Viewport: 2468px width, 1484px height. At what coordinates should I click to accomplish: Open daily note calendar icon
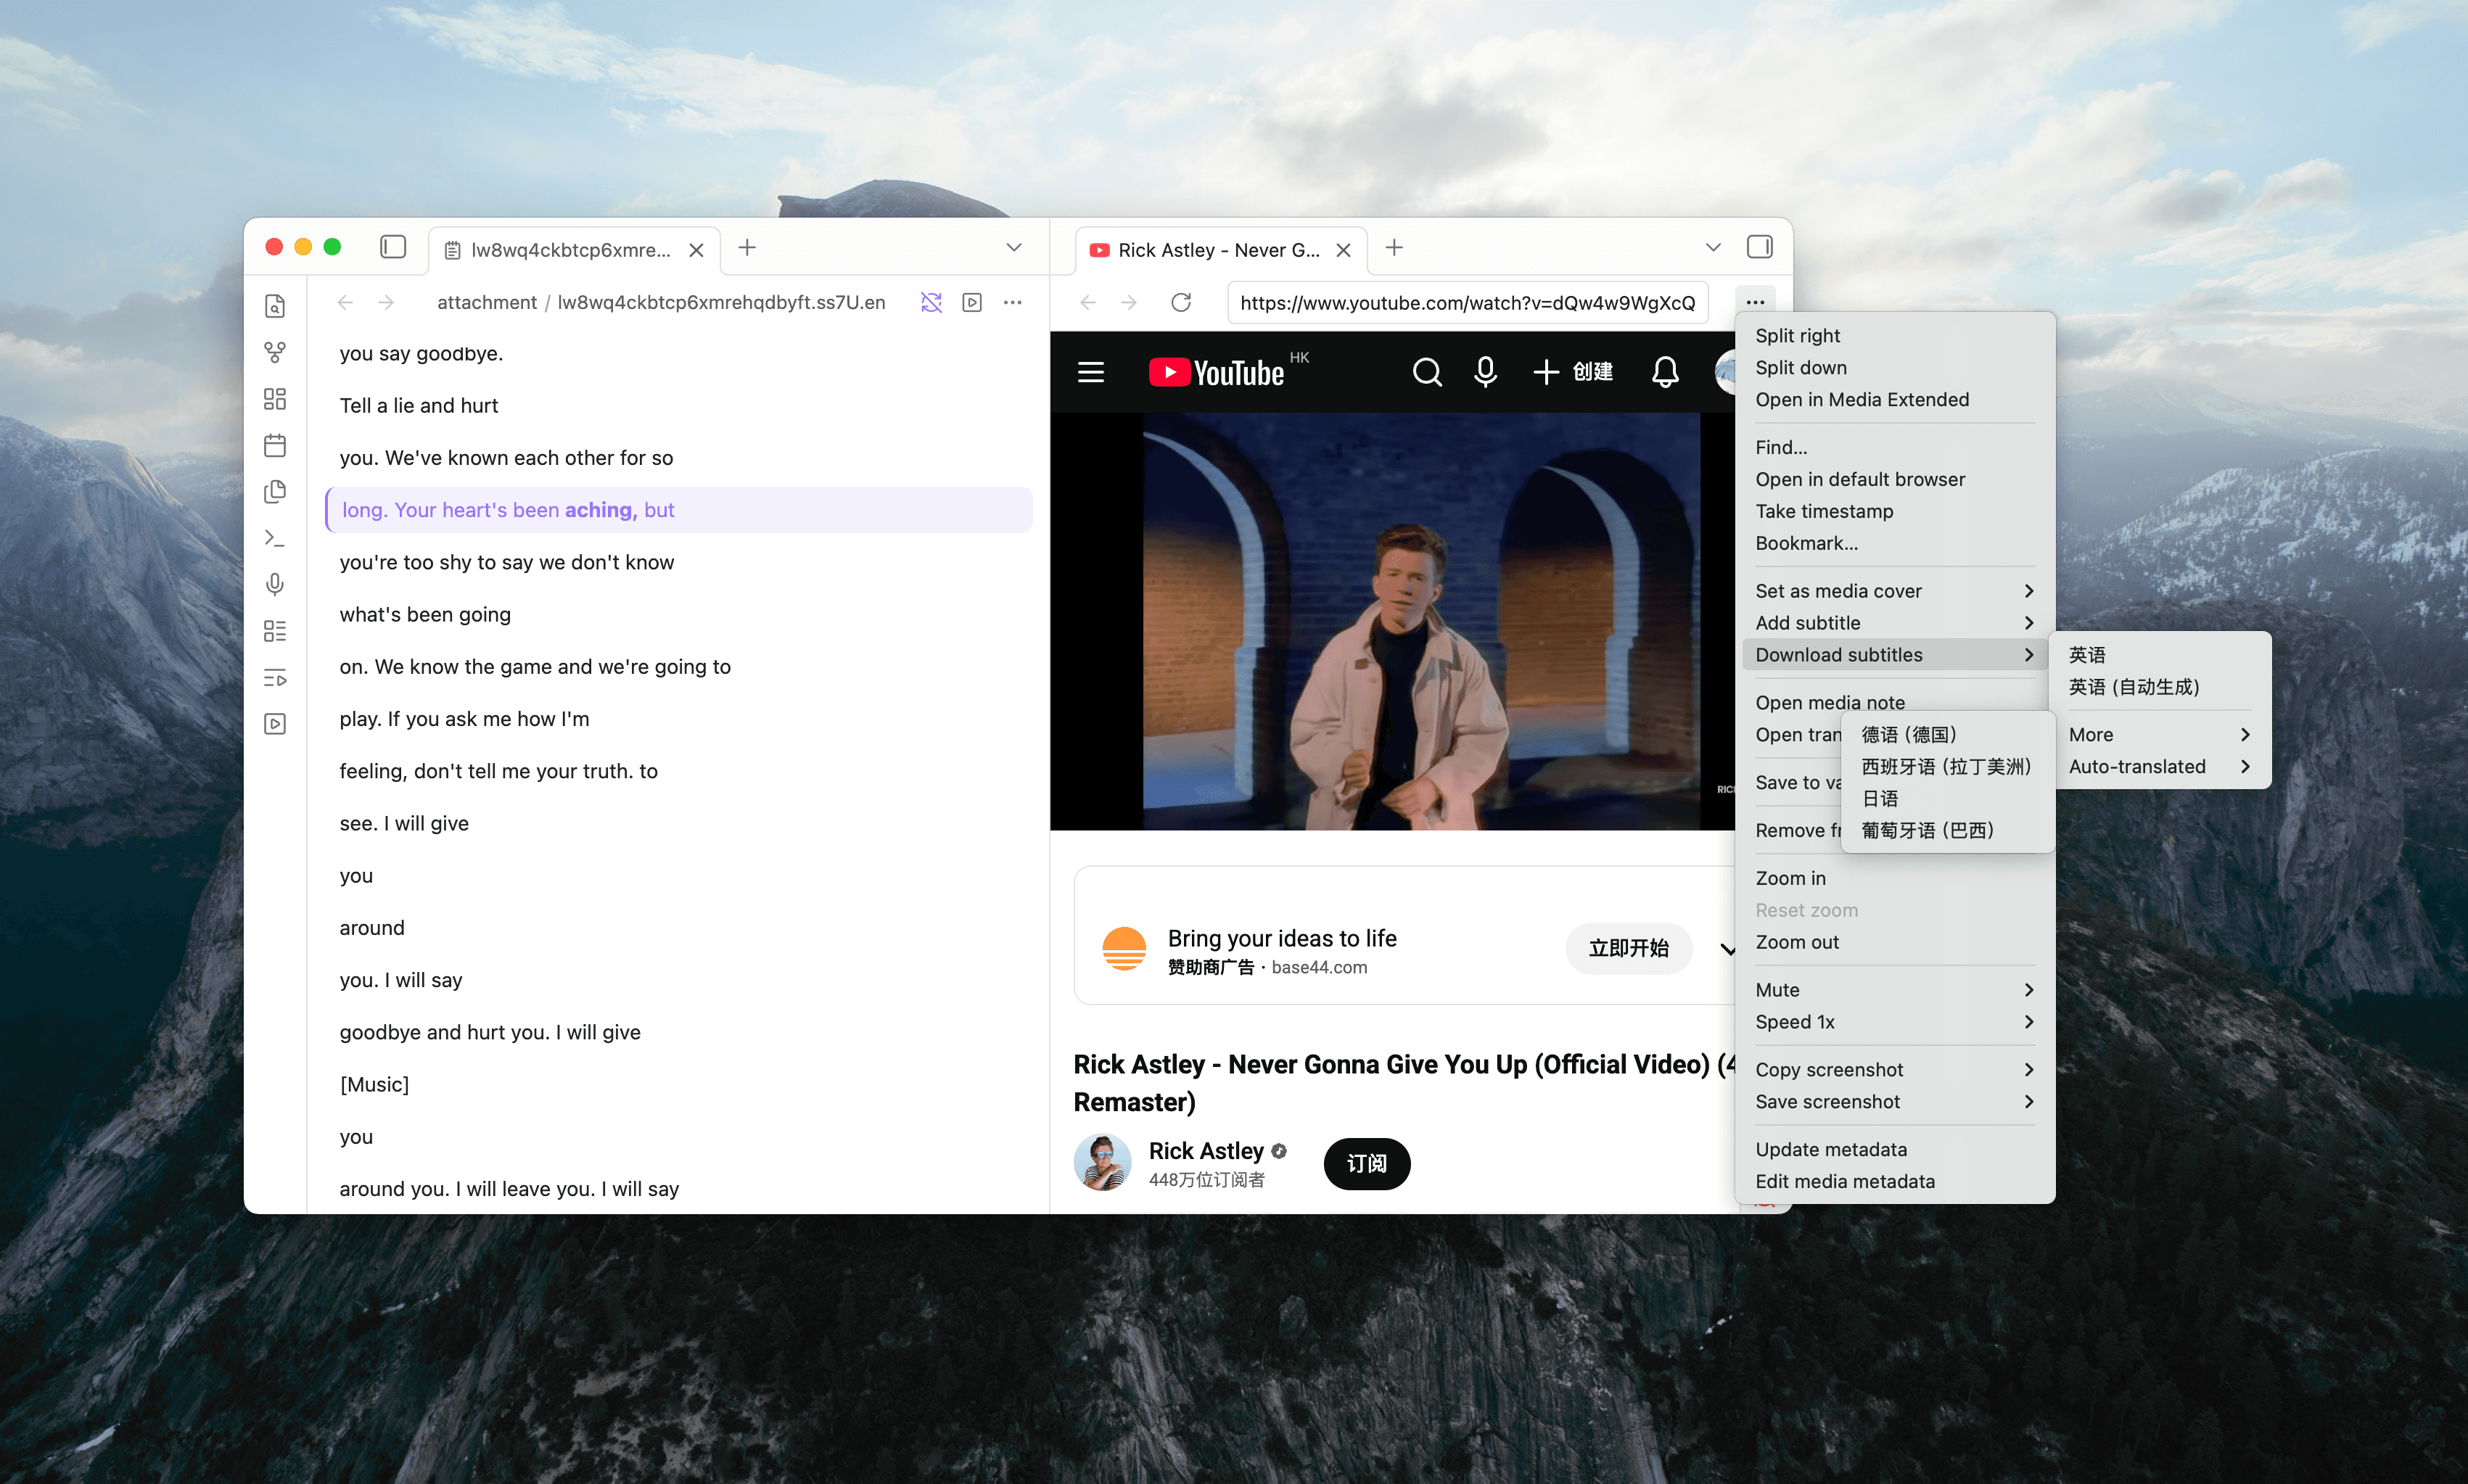pyautogui.click(x=275, y=445)
